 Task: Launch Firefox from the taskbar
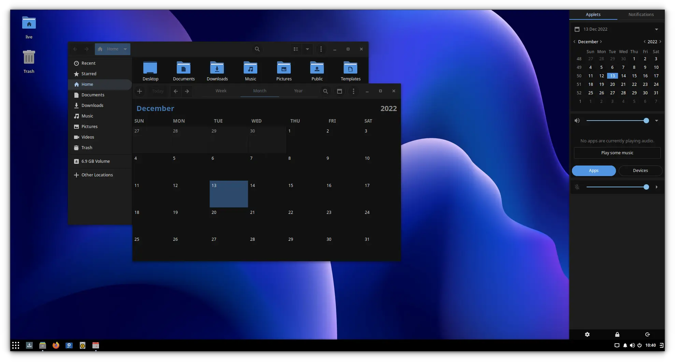[56, 345]
